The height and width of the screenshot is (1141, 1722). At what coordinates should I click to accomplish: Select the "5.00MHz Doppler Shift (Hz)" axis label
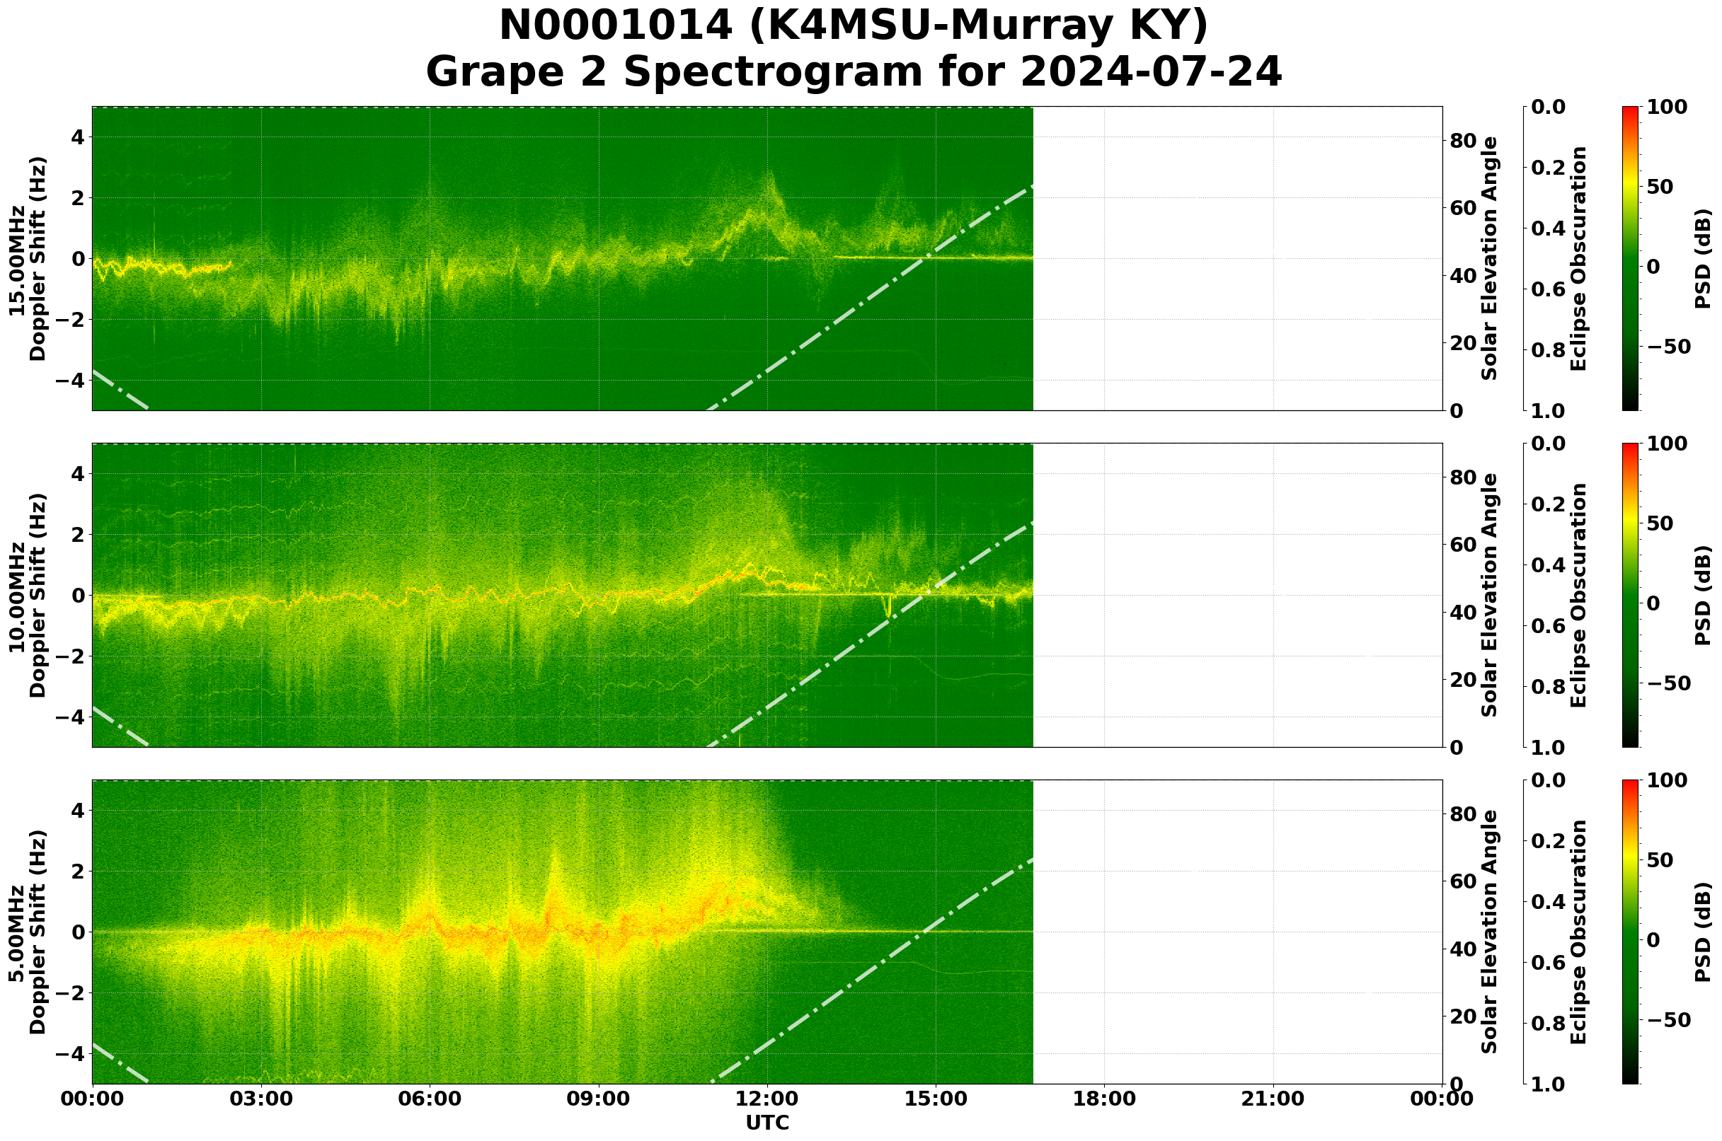pyautogui.click(x=27, y=932)
